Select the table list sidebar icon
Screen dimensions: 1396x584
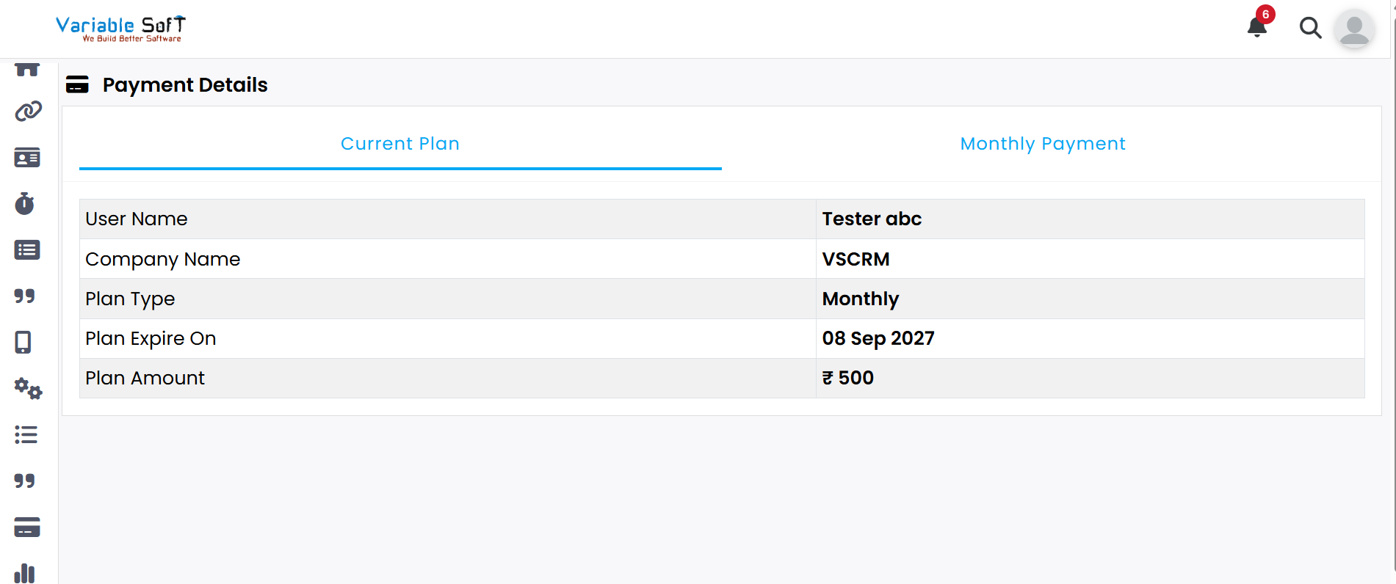(x=27, y=250)
